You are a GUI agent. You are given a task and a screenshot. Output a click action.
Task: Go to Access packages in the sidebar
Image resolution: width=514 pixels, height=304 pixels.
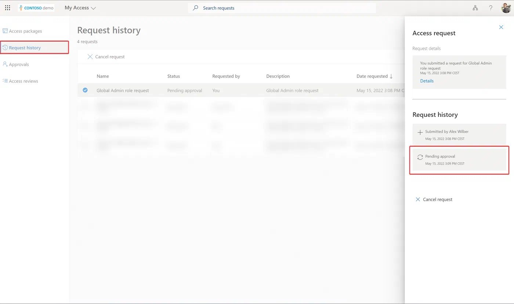[x=22, y=31]
